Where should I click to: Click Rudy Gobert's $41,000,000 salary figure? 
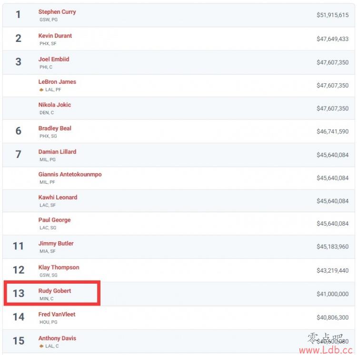pos(332,294)
